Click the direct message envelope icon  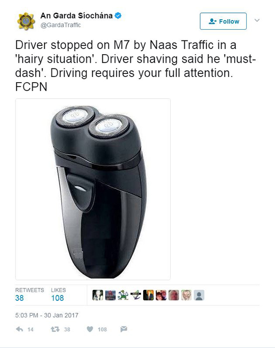(x=124, y=329)
